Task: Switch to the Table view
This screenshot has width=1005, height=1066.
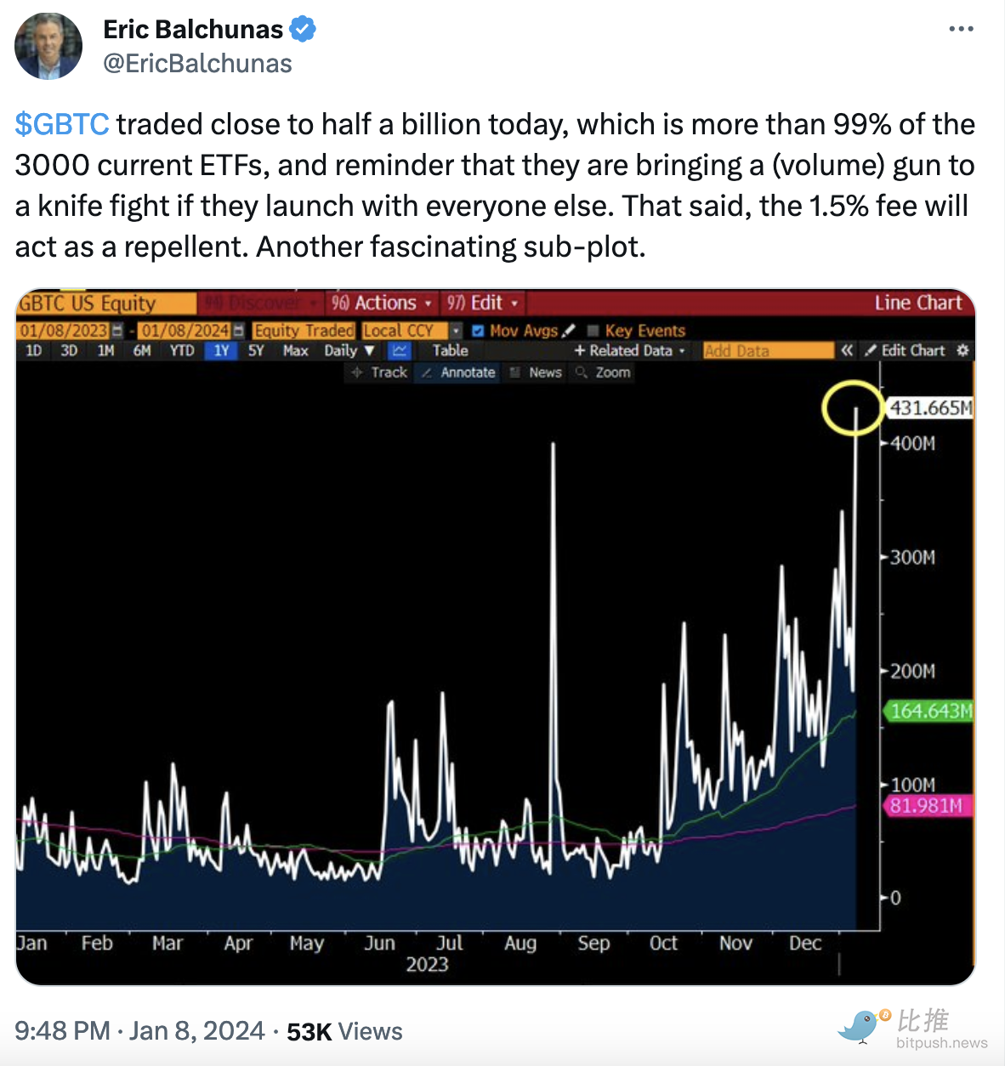Action: [x=450, y=350]
